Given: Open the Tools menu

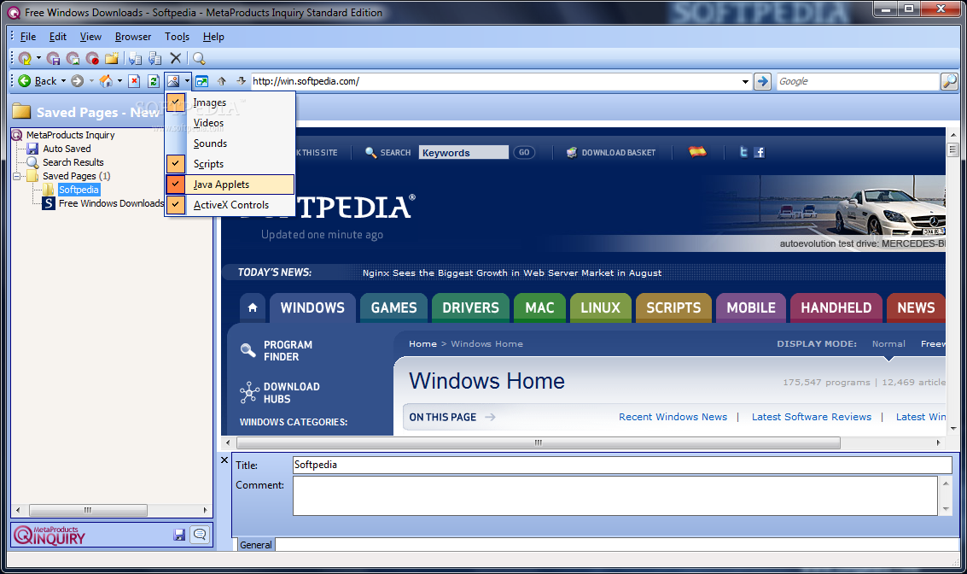Looking at the screenshot, I should click(x=177, y=37).
